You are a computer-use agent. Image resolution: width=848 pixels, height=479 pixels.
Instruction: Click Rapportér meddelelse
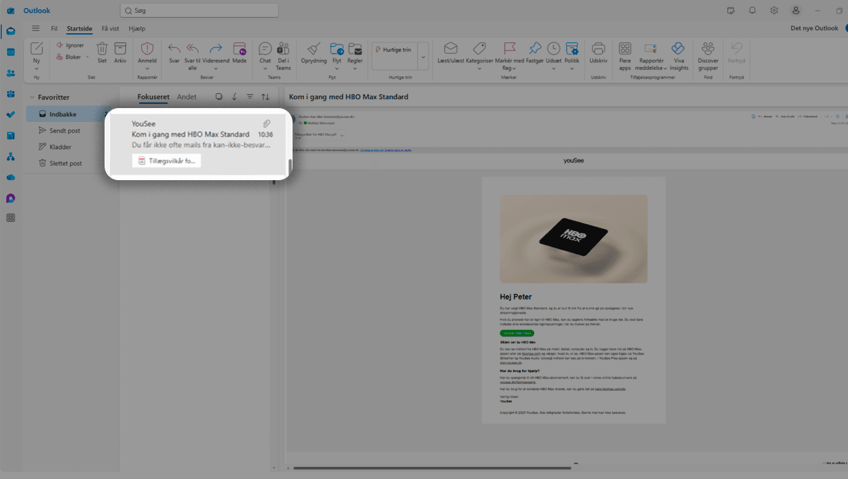pyautogui.click(x=651, y=56)
